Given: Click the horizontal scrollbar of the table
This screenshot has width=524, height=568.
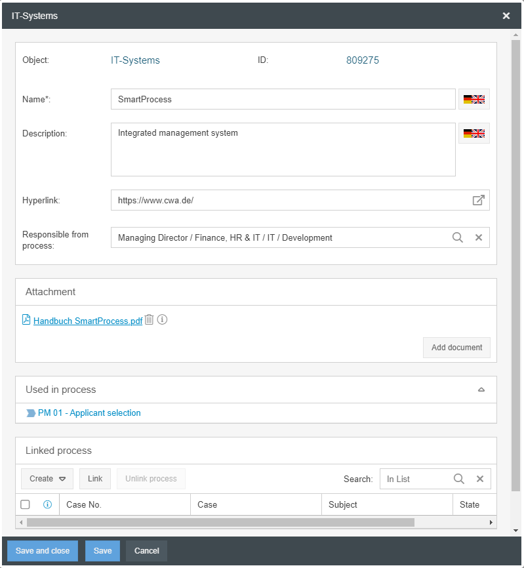Looking at the screenshot, I should point(220,523).
